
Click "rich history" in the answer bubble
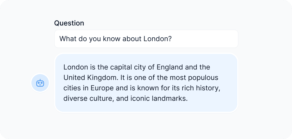(x=202, y=88)
